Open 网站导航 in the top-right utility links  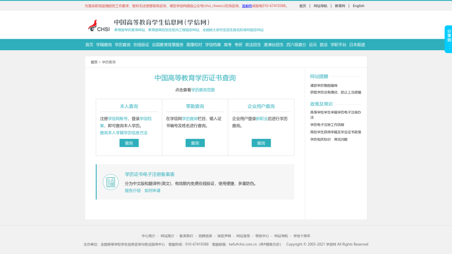[x=320, y=6]
